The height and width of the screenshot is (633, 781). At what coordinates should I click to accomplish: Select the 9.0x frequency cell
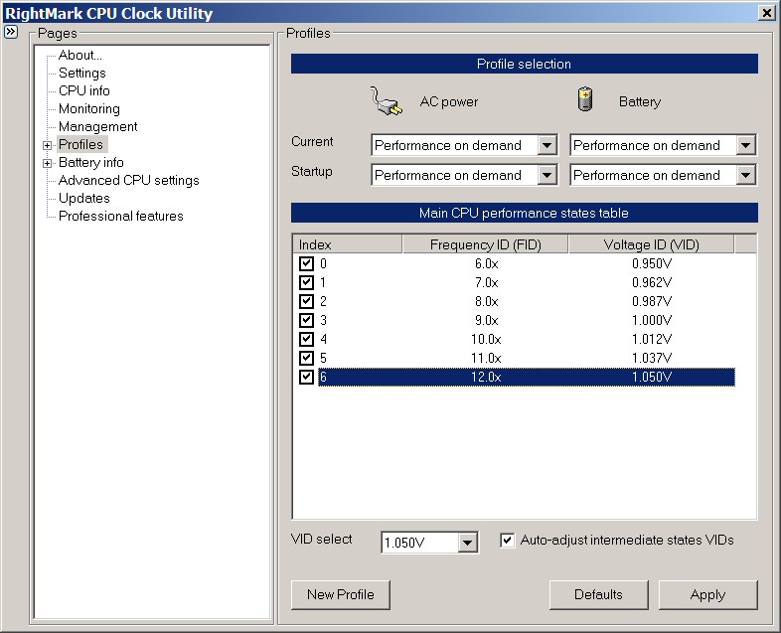tap(486, 320)
